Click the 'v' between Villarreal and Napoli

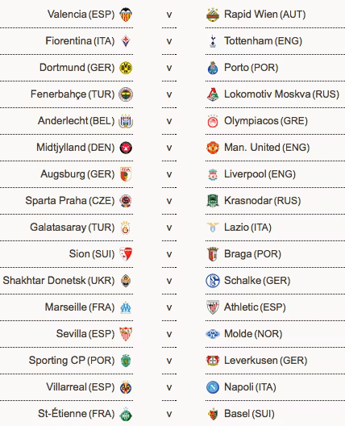[x=169, y=387]
